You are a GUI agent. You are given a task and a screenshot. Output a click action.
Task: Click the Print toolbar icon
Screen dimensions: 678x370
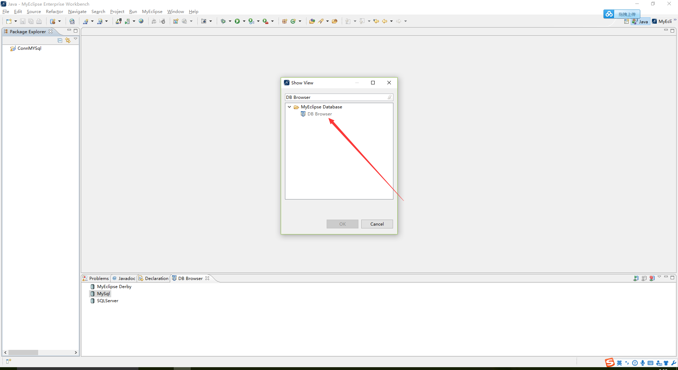pyautogui.click(x=39, y=21)
